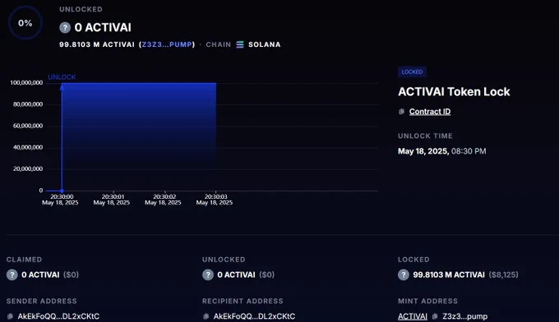The width and height of the screenshot is (559, 322).
Task: Click the token icon under the bottom UNLOCKED label
Action: (x=208, y=274)
